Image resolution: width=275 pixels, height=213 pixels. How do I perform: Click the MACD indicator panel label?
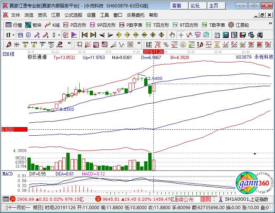coord(7,174)
